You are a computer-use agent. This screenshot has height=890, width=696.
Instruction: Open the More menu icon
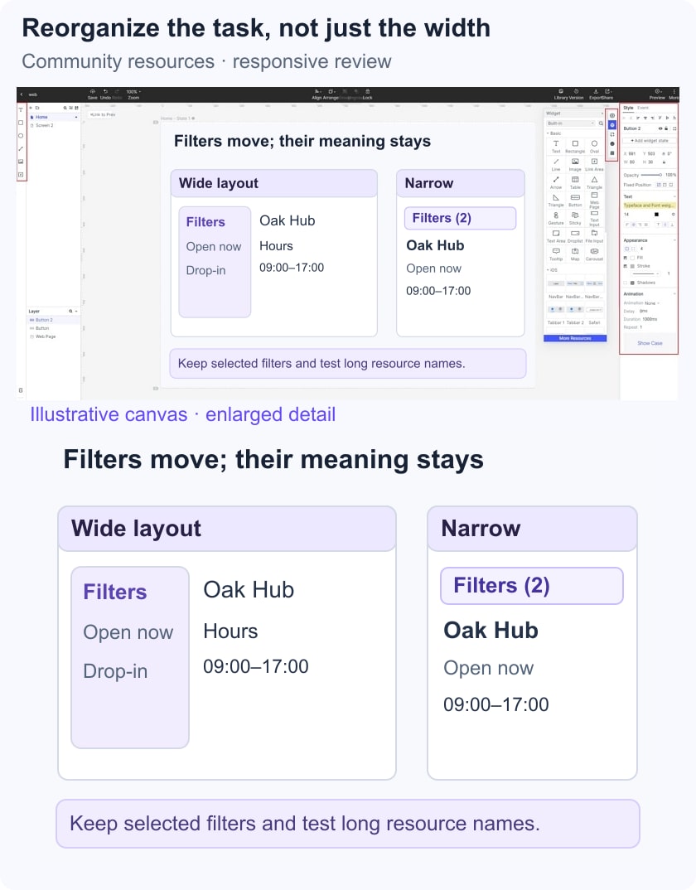[674, 91]
